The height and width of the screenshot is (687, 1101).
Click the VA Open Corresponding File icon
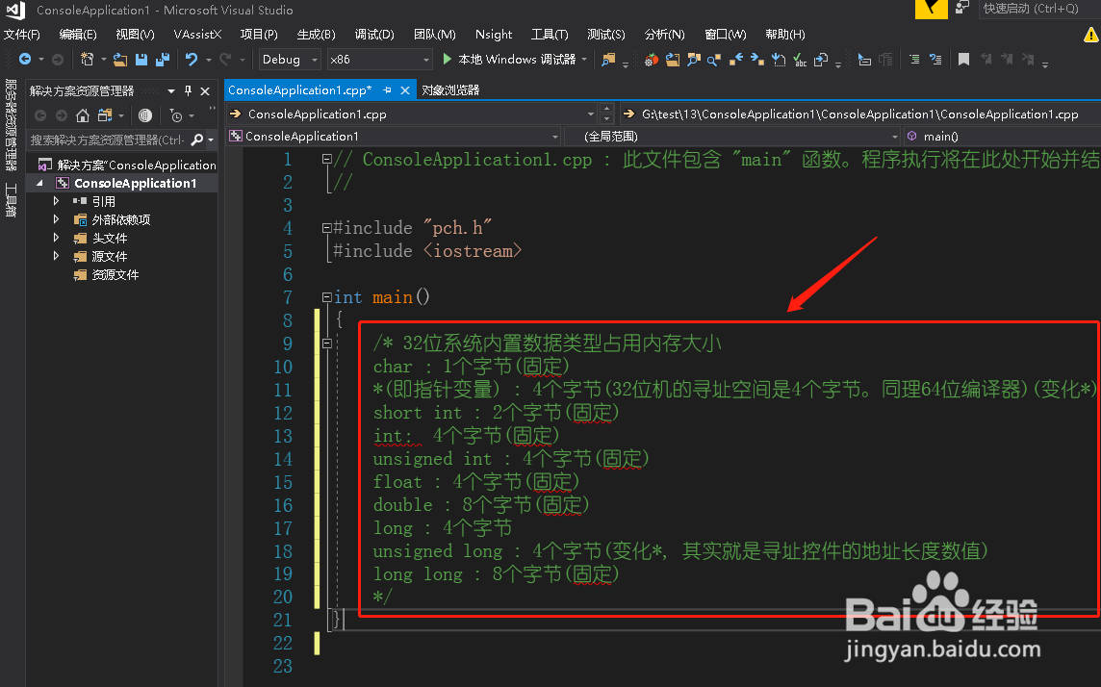[821, 60]
